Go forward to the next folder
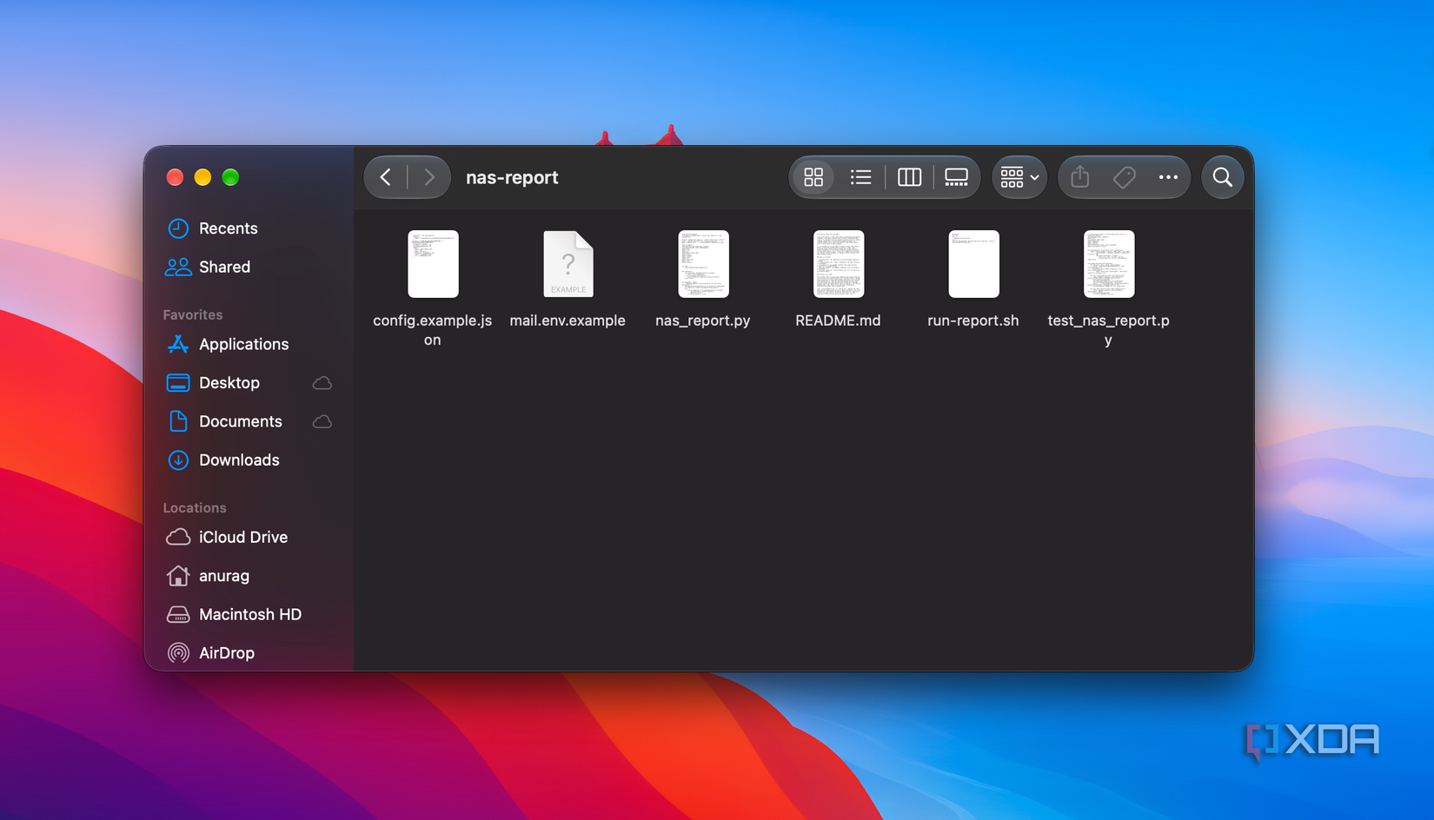1434x820 pixels. 429,177
